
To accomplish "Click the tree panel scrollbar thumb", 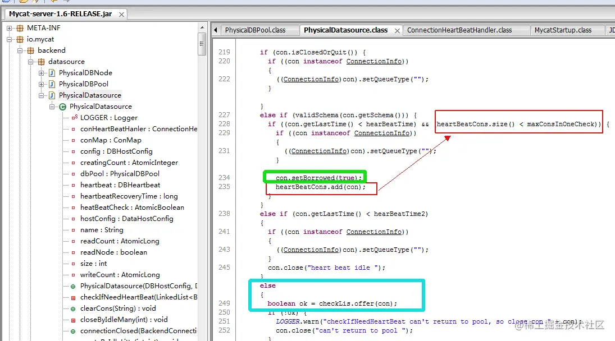I will pyautogui.click(x=202, y=44).
